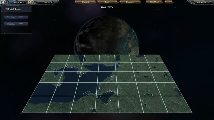Select the top-left corner tile of the ground grid

click(60, 59)
